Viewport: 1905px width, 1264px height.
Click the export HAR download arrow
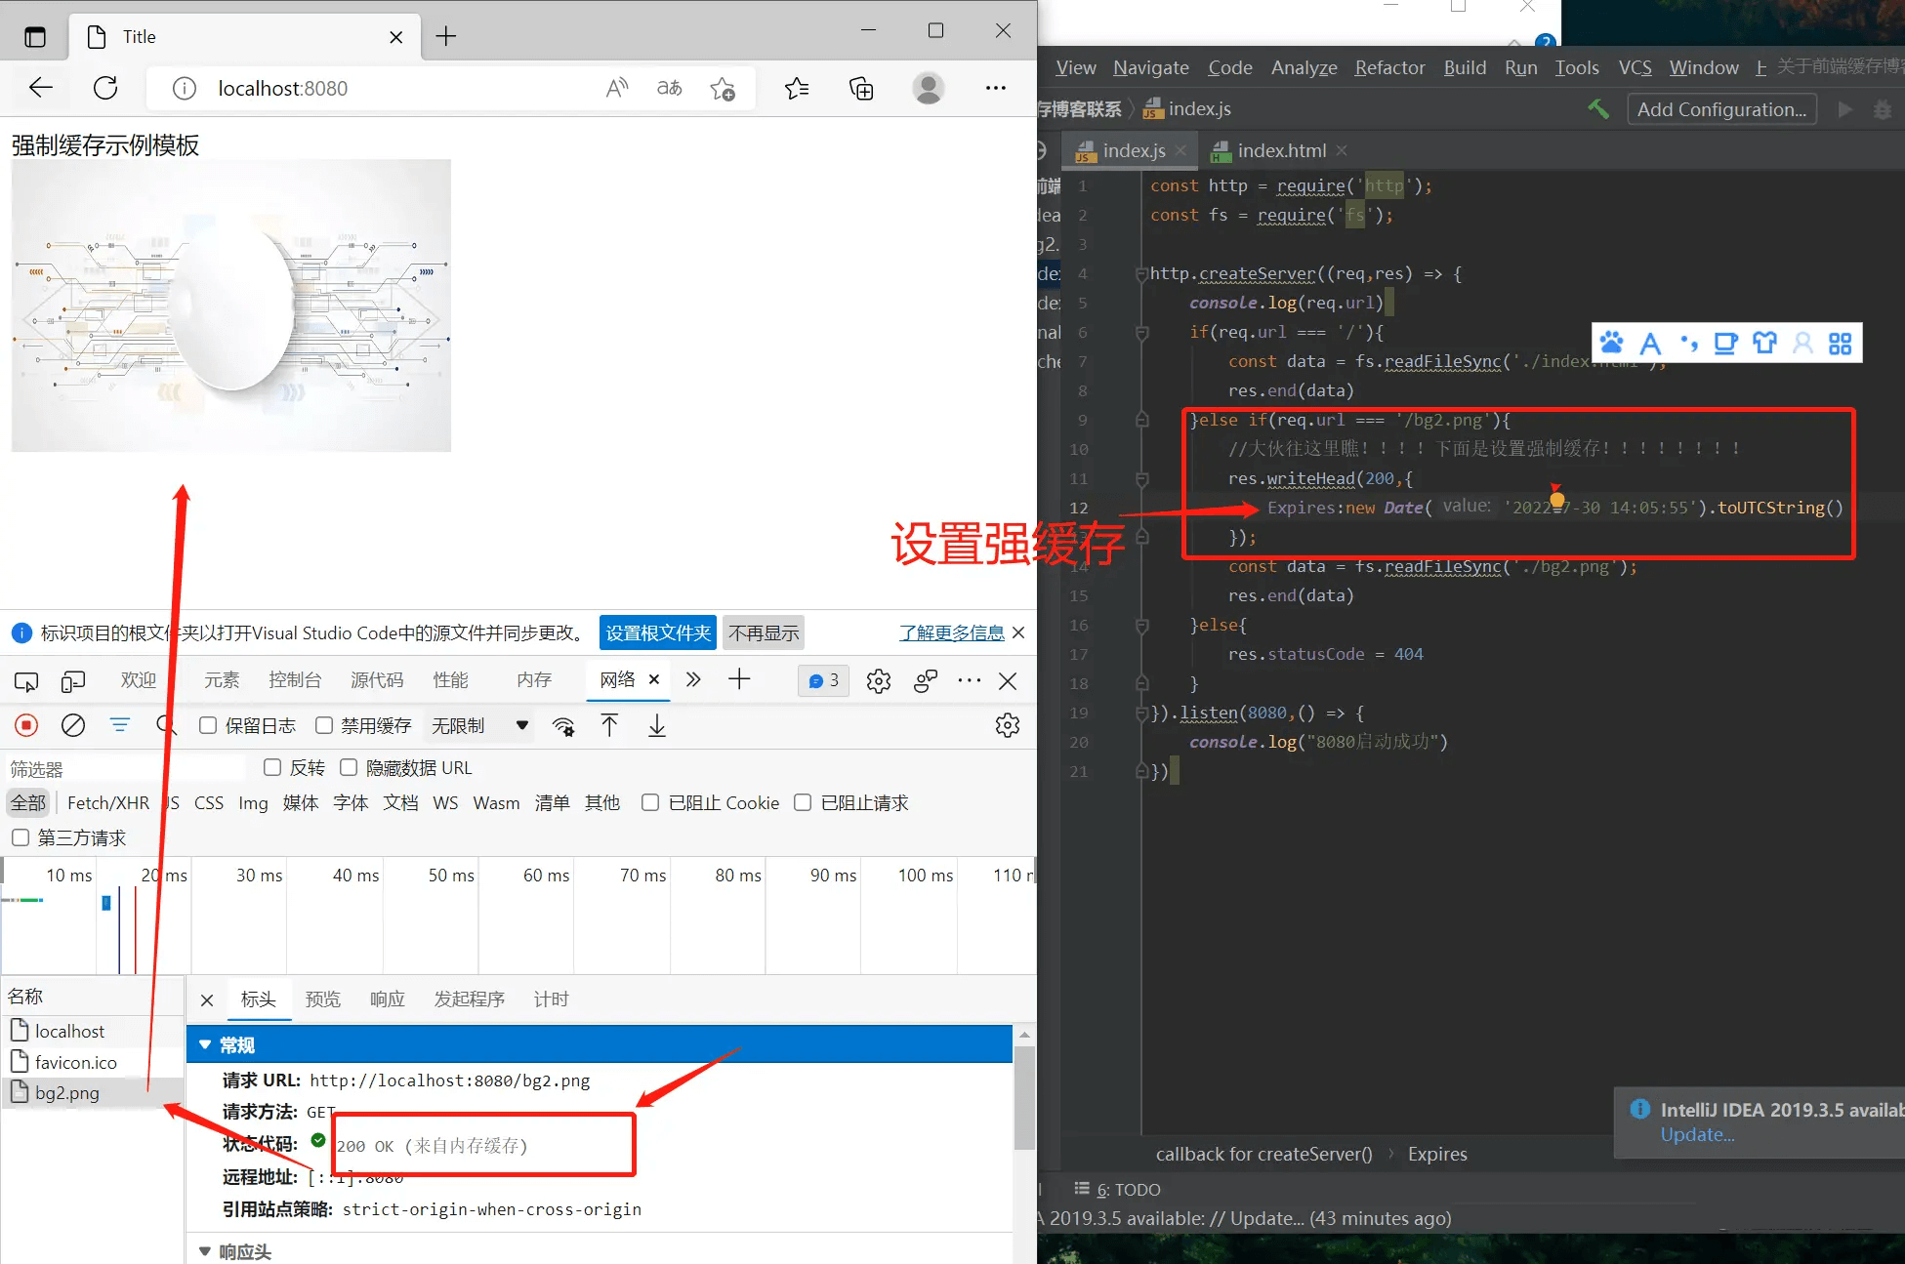[x=657, y=725]
